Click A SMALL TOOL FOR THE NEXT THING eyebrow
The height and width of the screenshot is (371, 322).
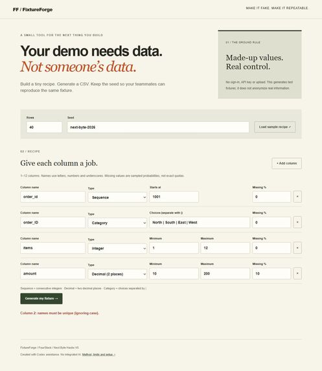(62, 35)
